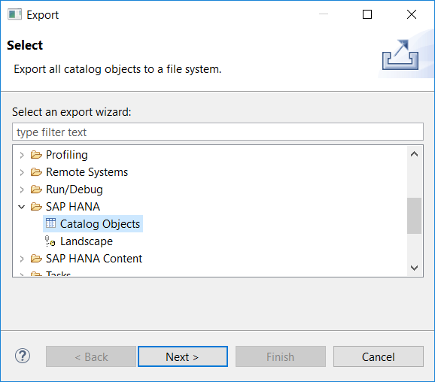
Task: Collapse the SAP HANA category
Action: pos(22,207)
